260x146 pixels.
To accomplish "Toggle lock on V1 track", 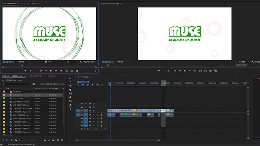I will pyautogui.click(x=82, y=111).
